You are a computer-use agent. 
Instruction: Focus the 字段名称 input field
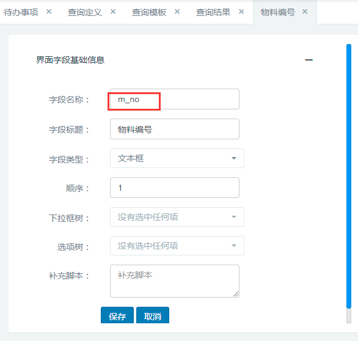[175, 99]
